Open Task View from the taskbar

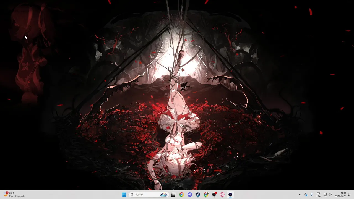pyautogui.click(x=173, y=195)
